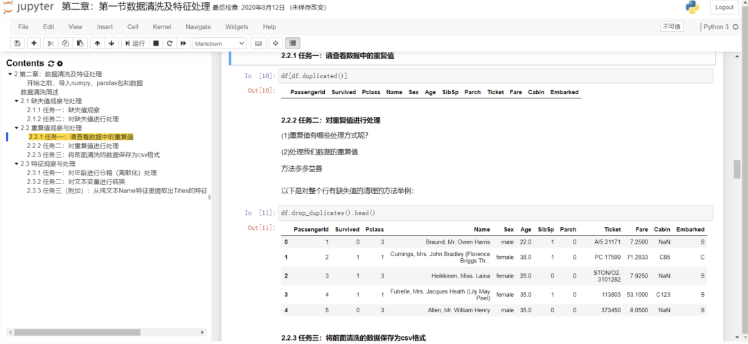Screen dimensions: 748x344
Task: Paste cells below icon
Action: (x=80, y=44)
